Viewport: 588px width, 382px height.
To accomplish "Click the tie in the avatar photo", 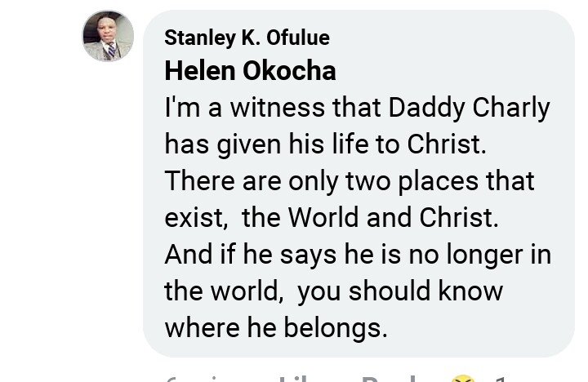I will click(112, 50).
